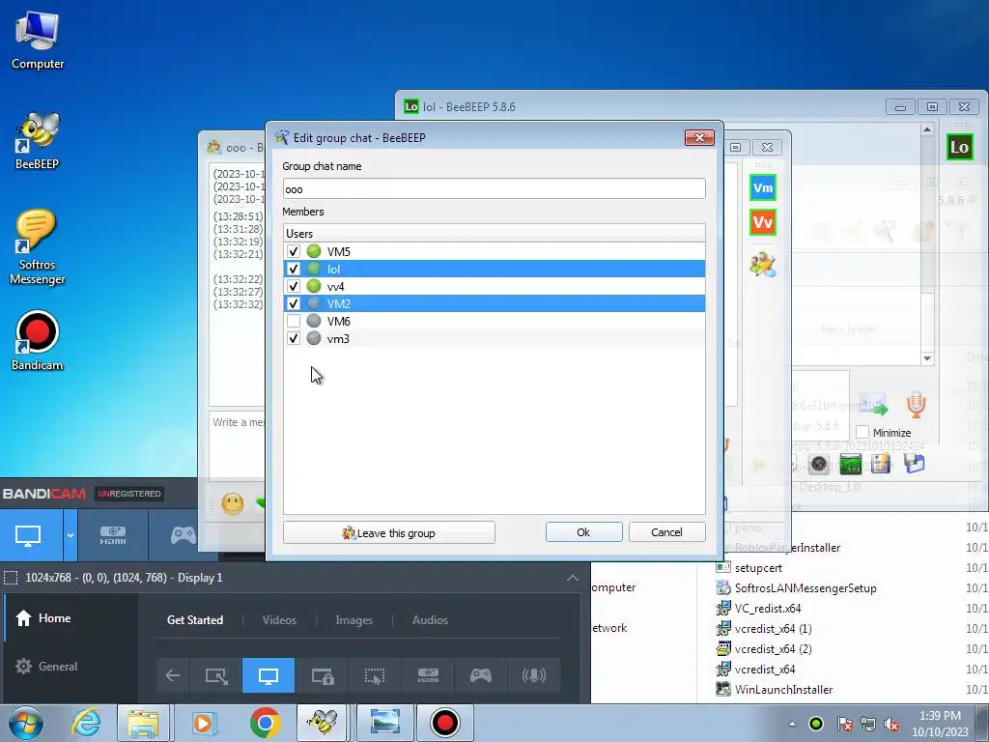989x742 pixels.
Task: Select the vcredist_x64 (1) file
Action: pos(773,628)
